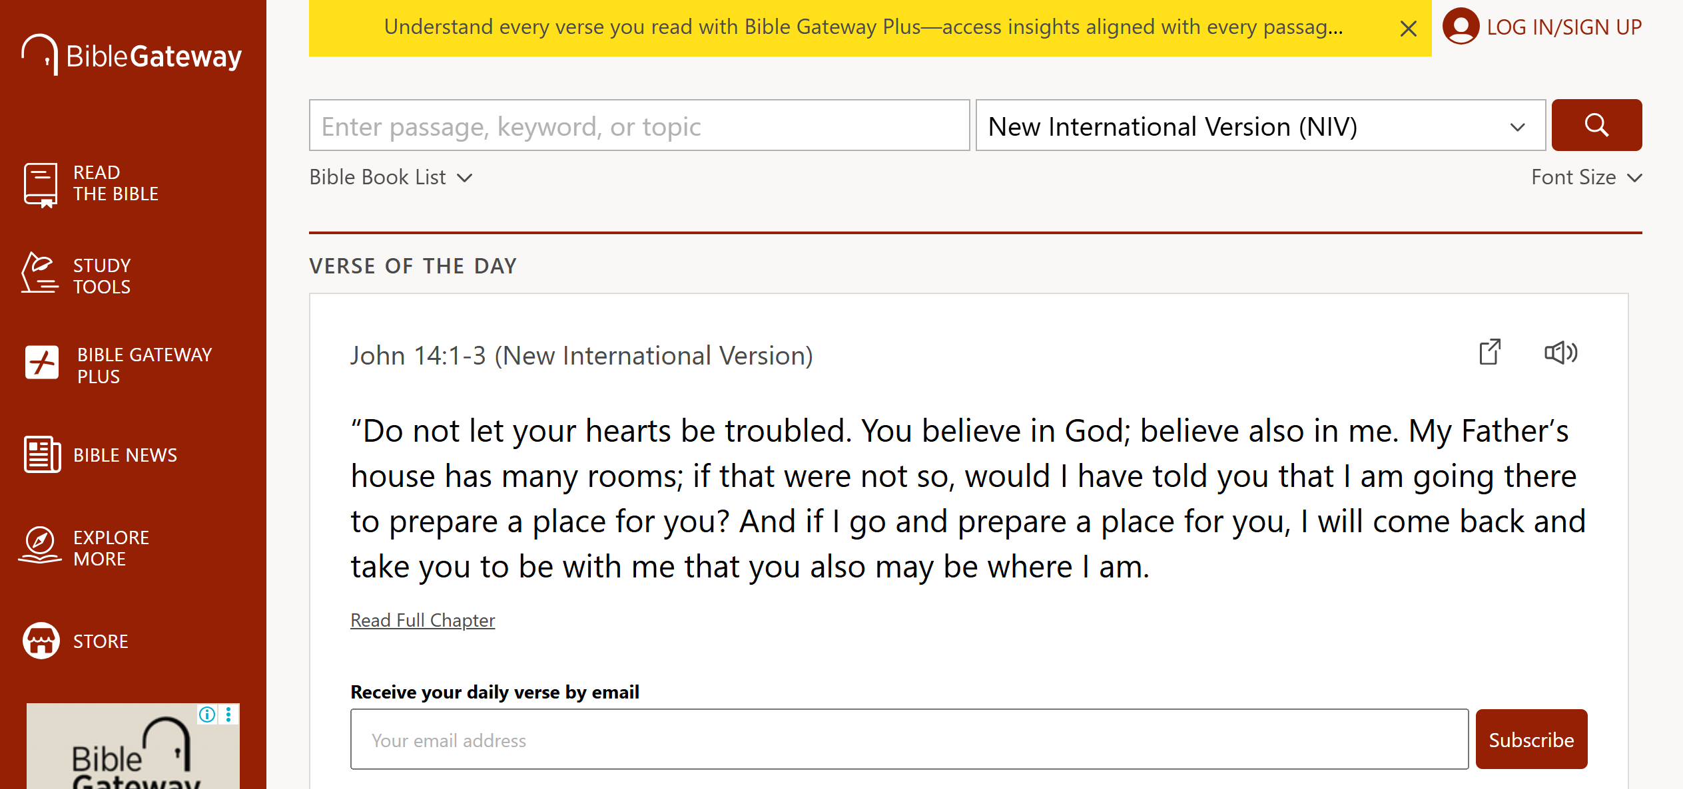
Task: Click the Log In/Sign Up link
Action: (1564, 27)
